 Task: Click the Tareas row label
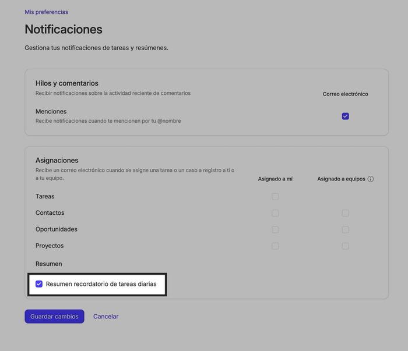tap(45, 196)
